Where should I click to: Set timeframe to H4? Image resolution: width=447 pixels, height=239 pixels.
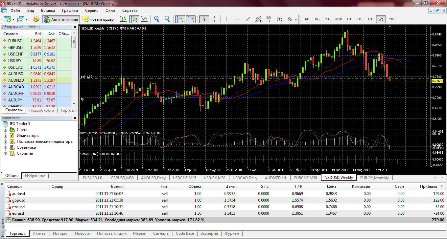point(360,19)
